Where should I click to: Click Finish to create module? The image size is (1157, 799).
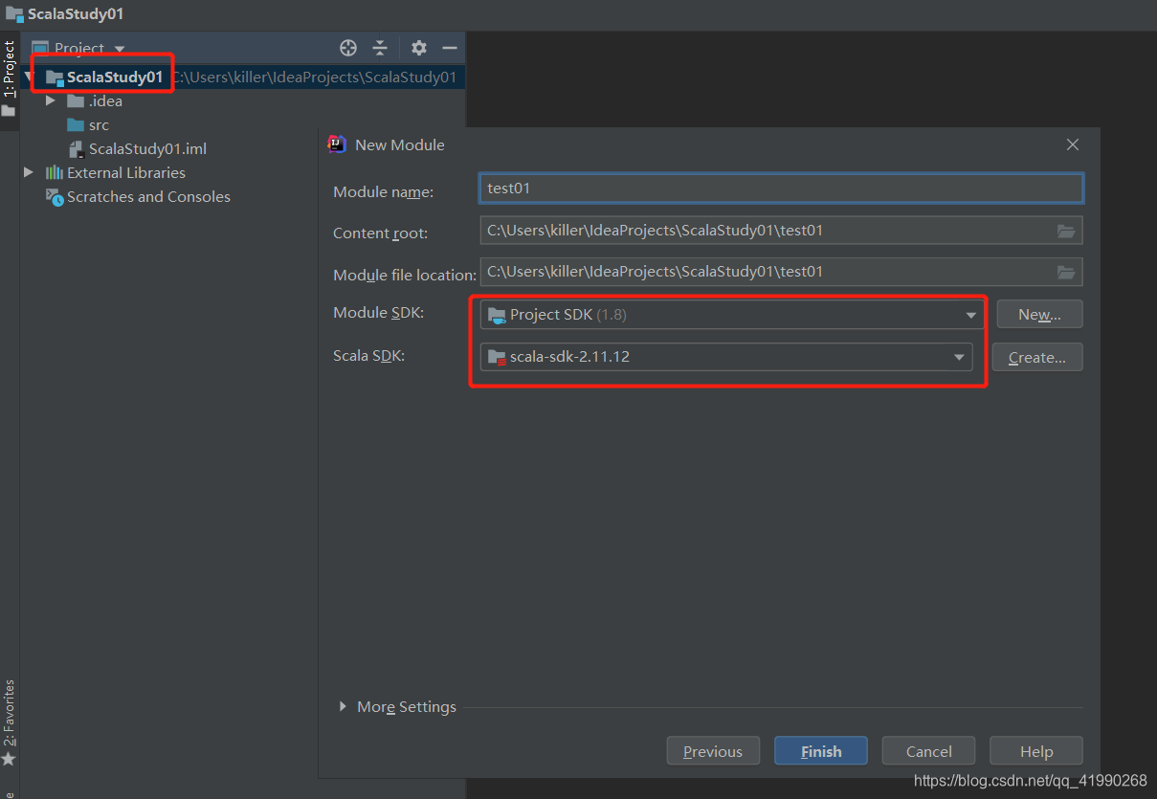pos(821,751)
